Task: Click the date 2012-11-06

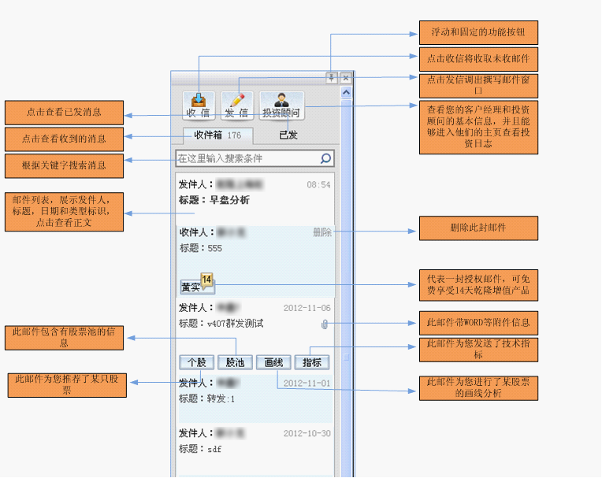Action: click(307, 308)
